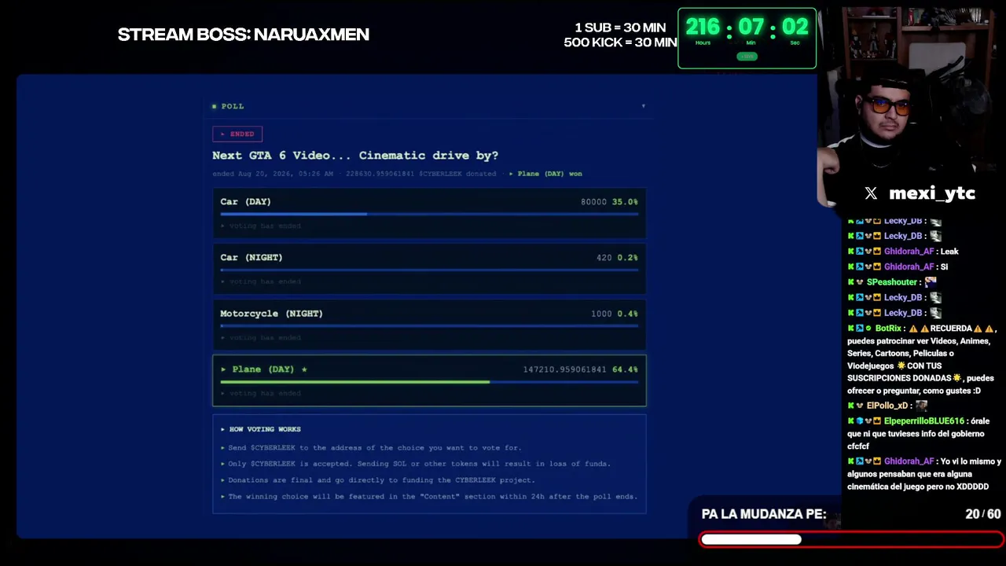This screenshot has height=566, width=1006.
Task: Click the 'Only $CYBERLEEK is accepted' rule
Action: tap(420, 464)
